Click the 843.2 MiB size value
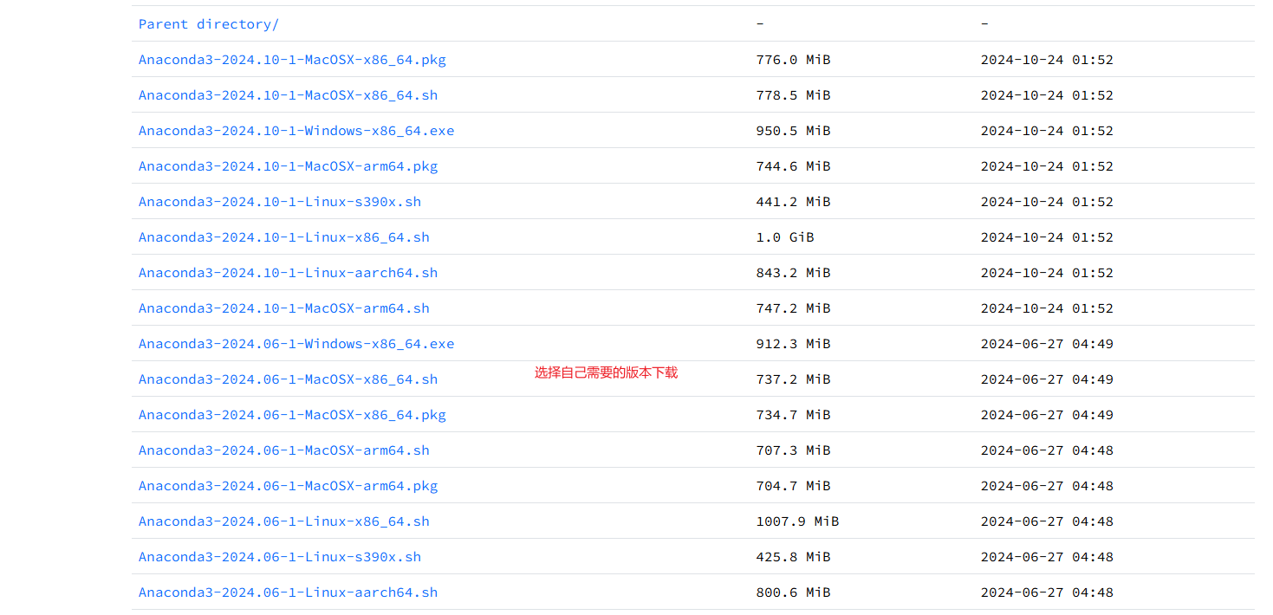 click(793, 273)
